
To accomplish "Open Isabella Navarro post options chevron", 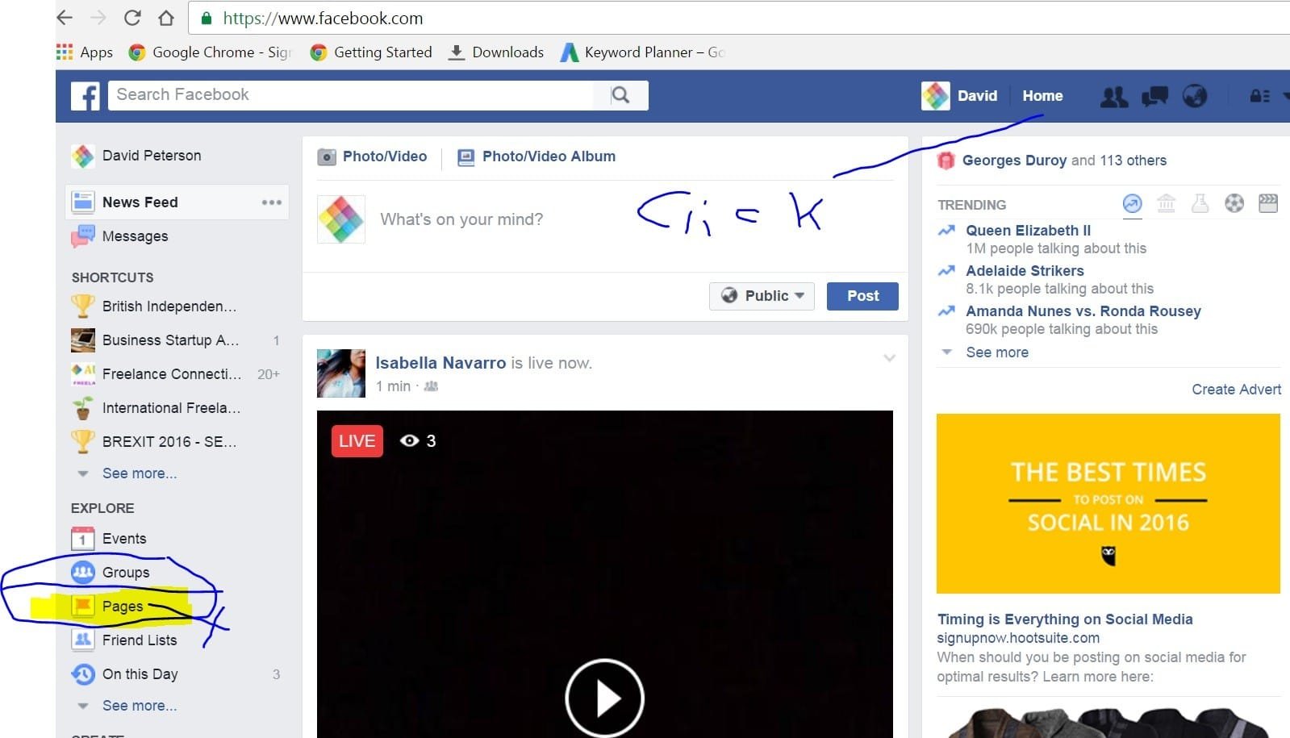I will (889, 358).
